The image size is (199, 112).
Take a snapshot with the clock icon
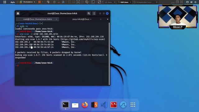[x=54, y=2]
